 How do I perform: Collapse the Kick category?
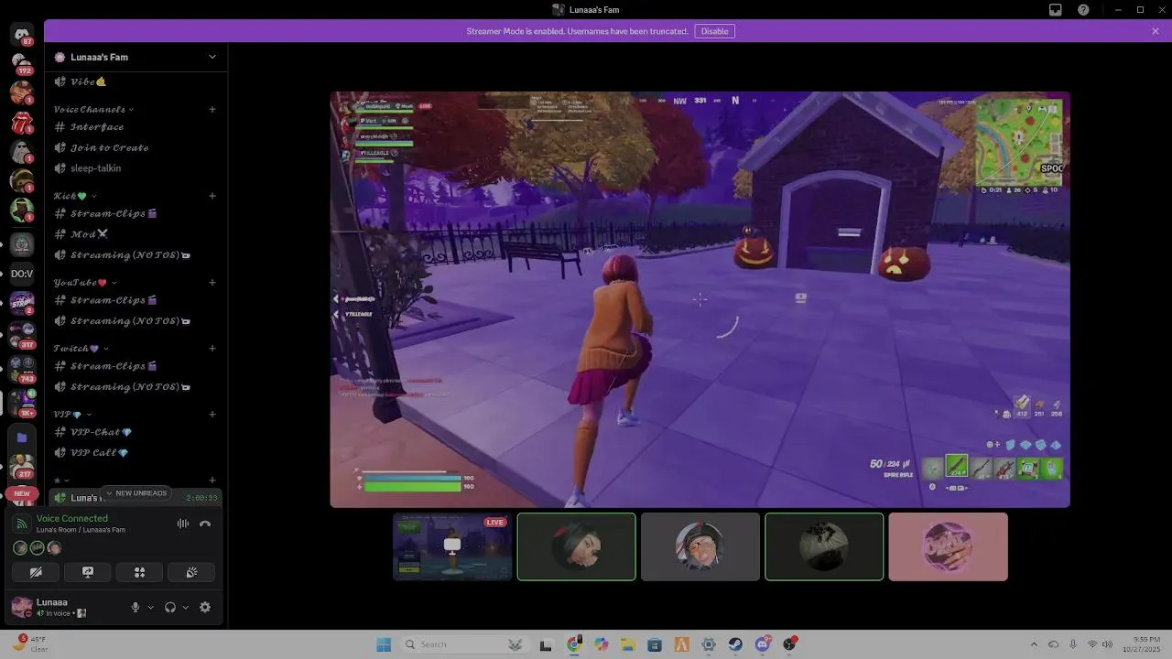click(74, 196)
